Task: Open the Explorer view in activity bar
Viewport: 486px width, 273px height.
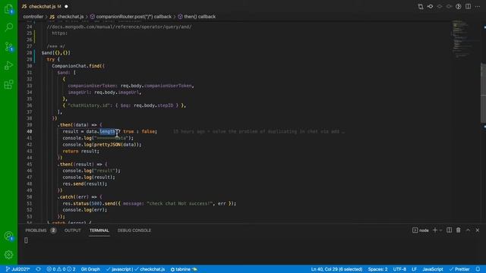Action: [x=8, y=9]
